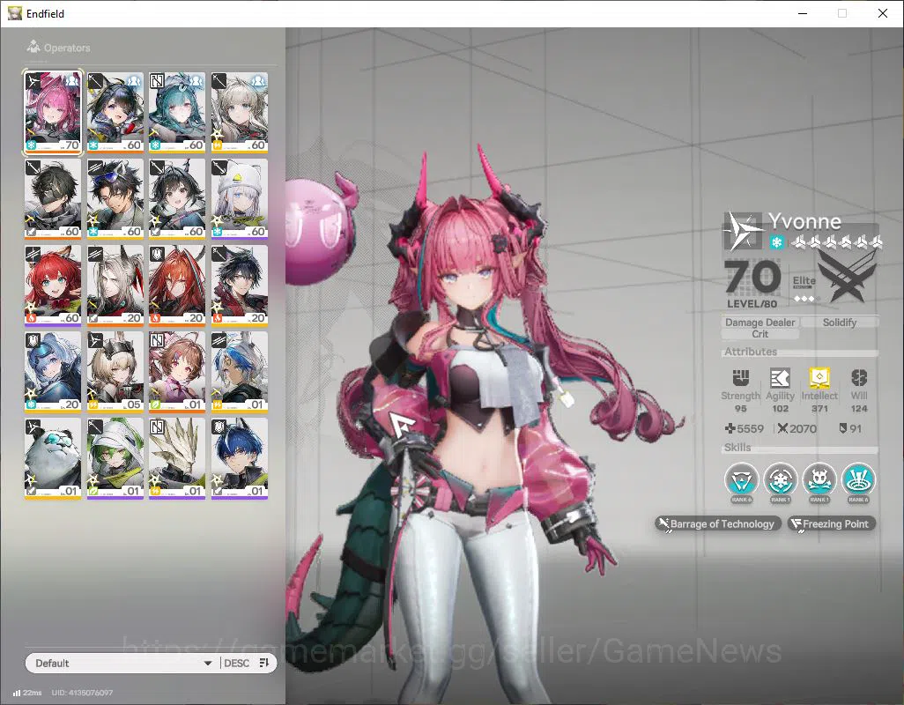
Task: Open the Default sorting dropdown
Action: point(122,663)
